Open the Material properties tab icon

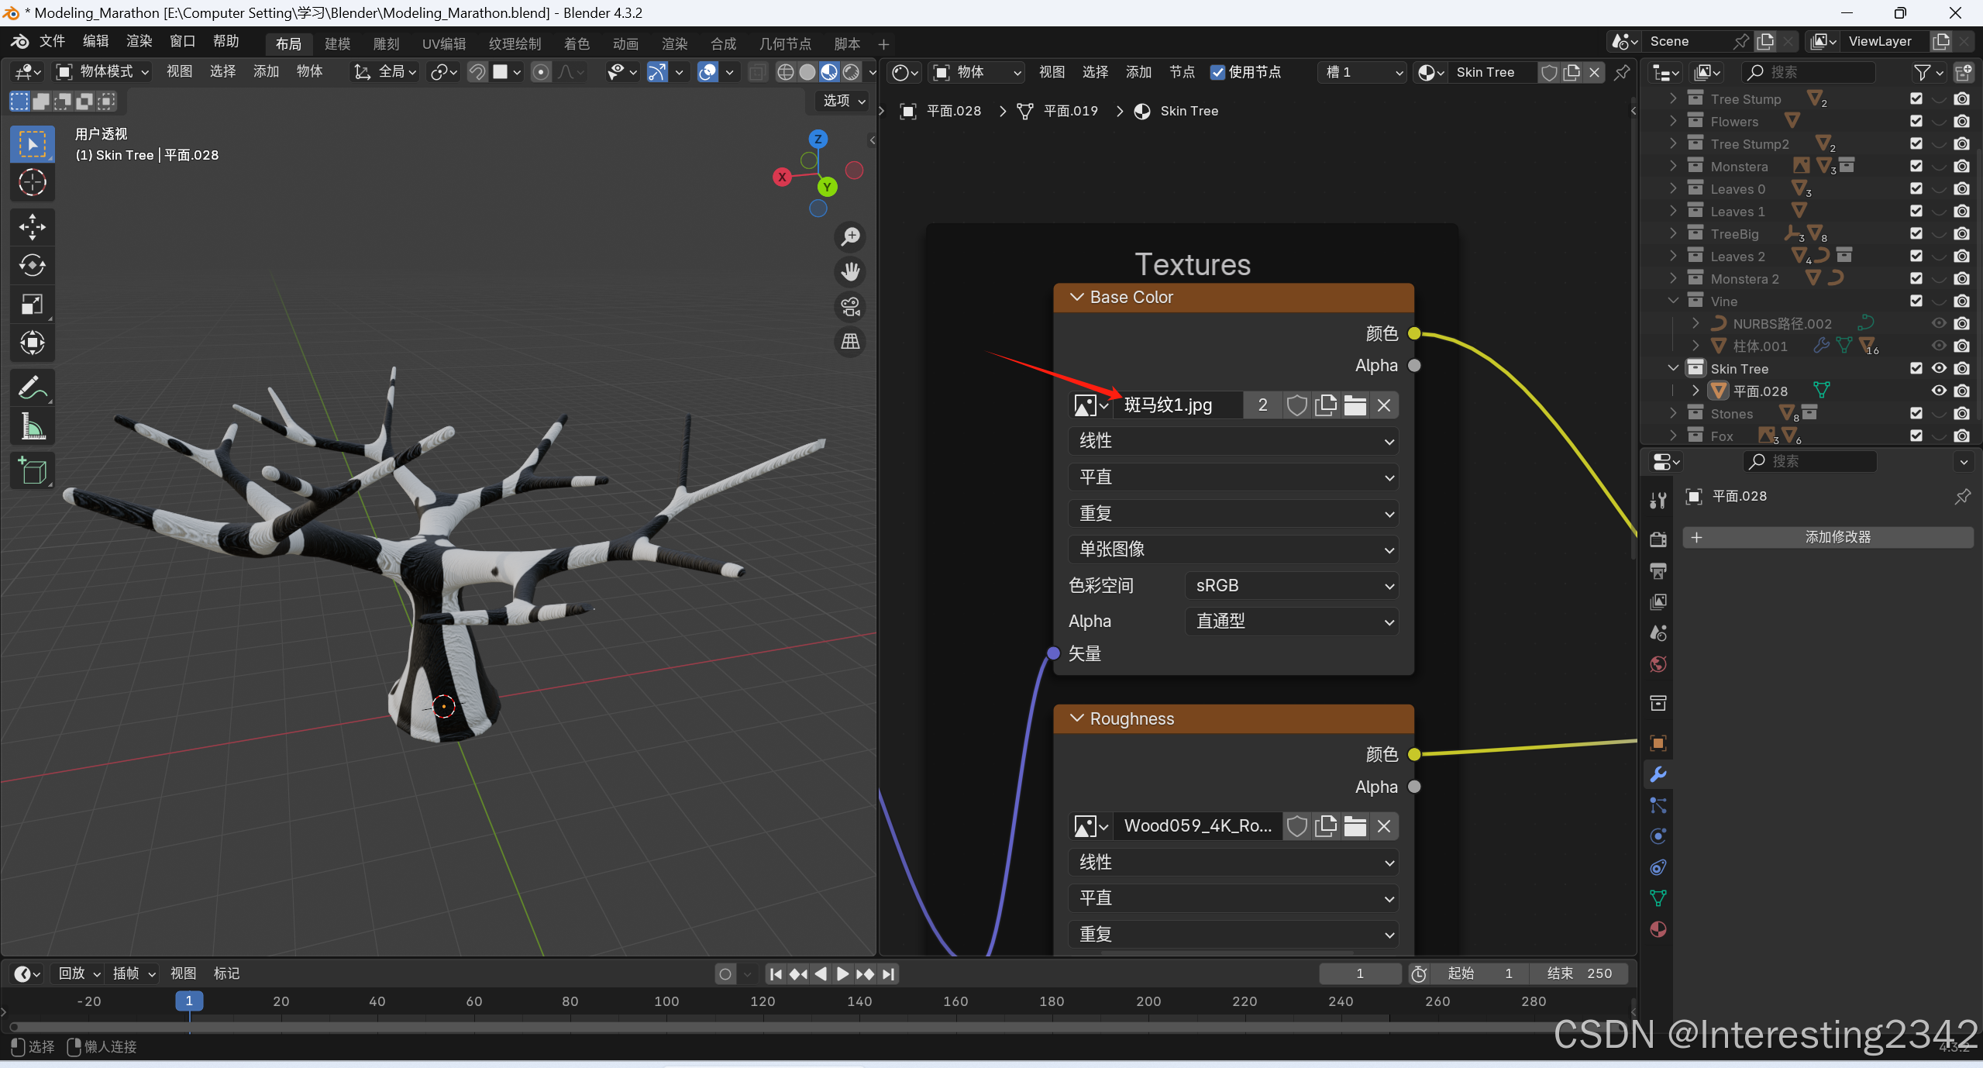(1658, 929)
